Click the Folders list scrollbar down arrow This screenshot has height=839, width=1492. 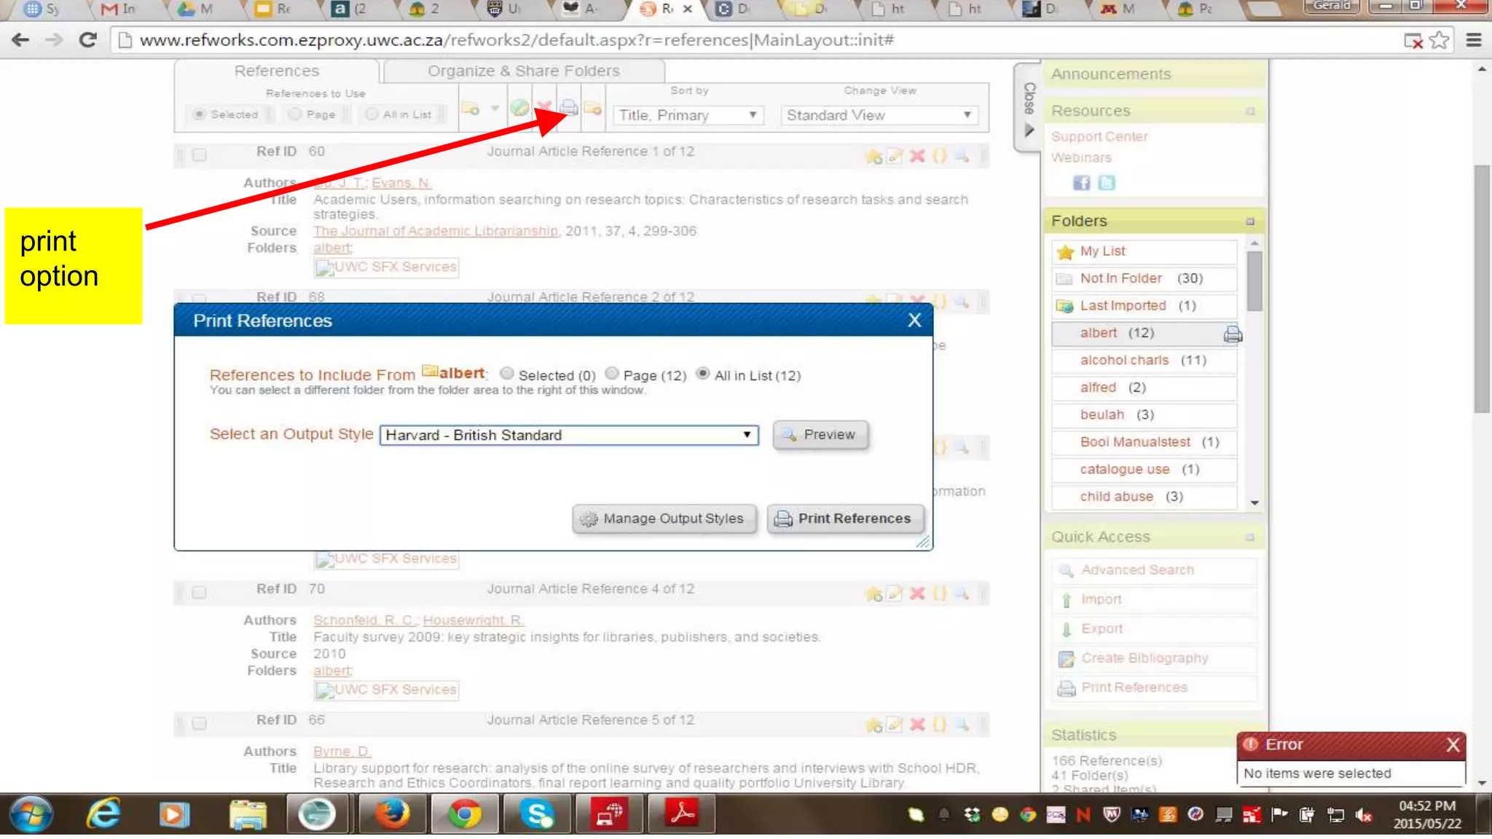pyautogui.click(x=1255, y=503)
